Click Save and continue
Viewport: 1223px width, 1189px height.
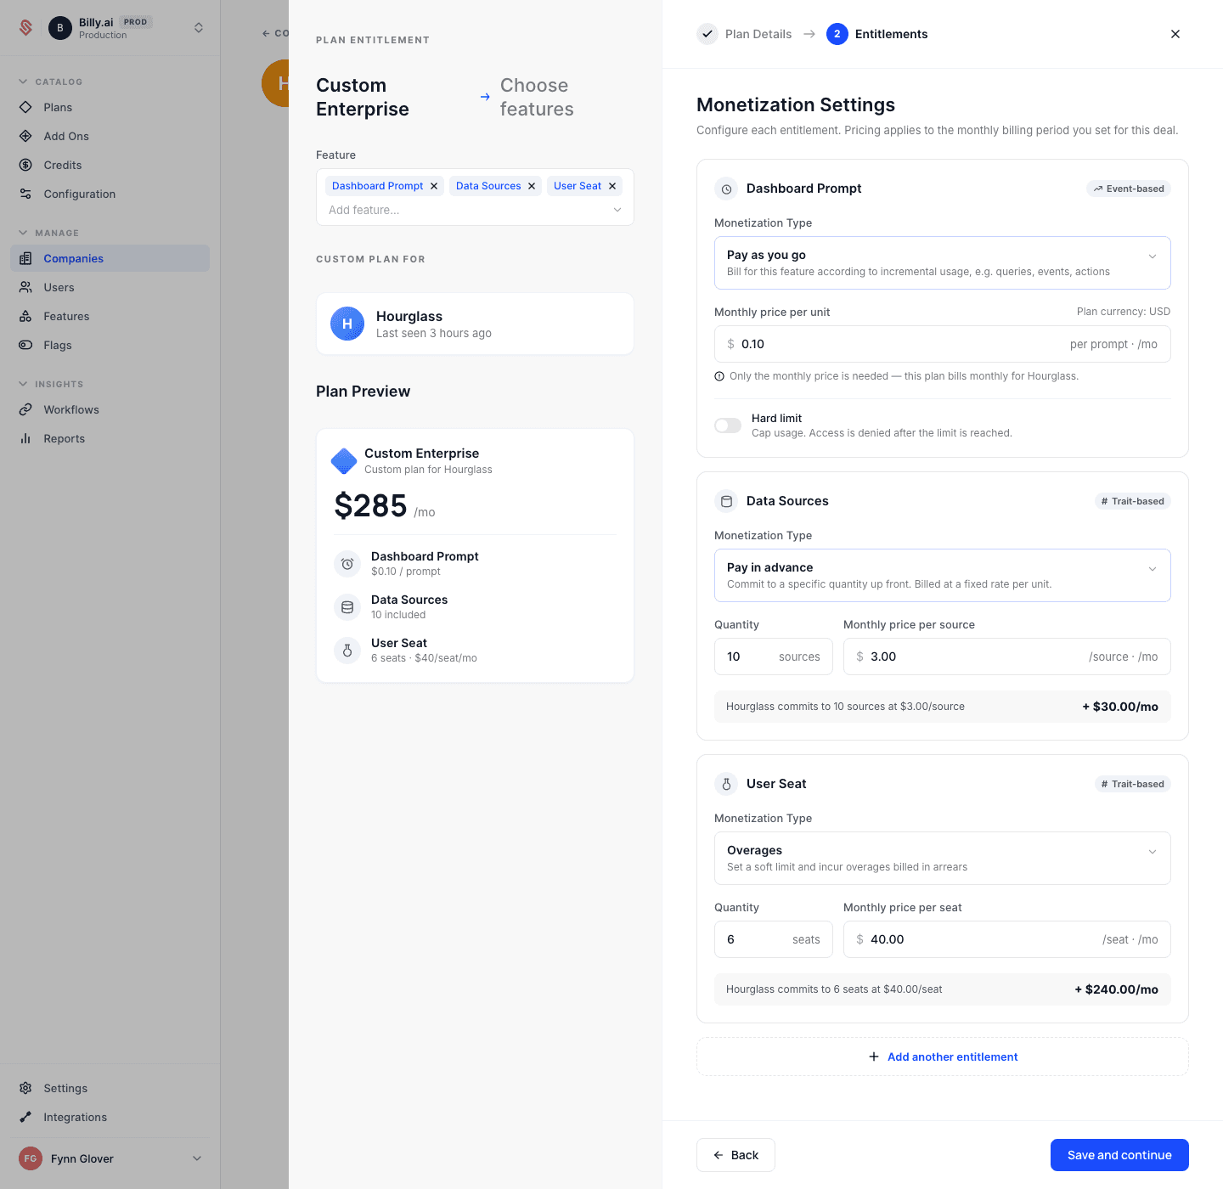[1119, 1155]
